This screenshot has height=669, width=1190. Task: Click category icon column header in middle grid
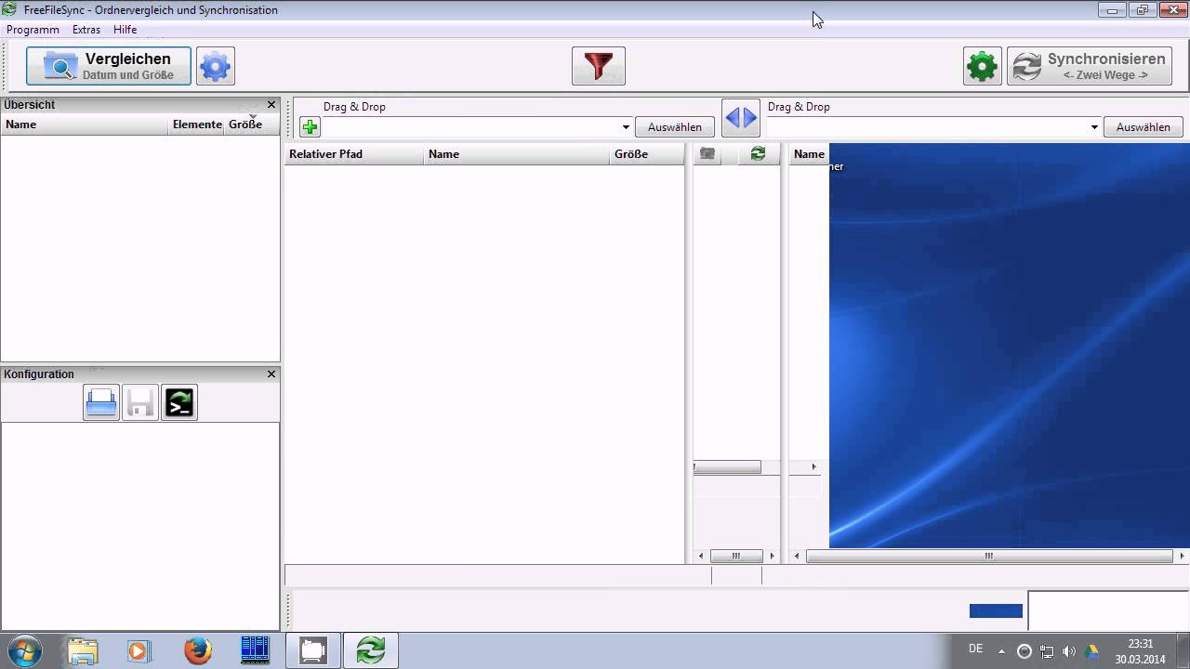tap(707, 154)
